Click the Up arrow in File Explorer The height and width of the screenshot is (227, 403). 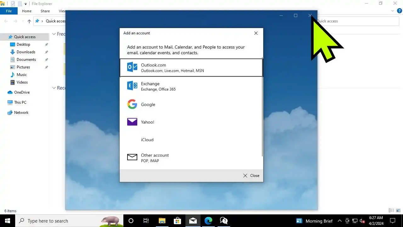[29, 21]
